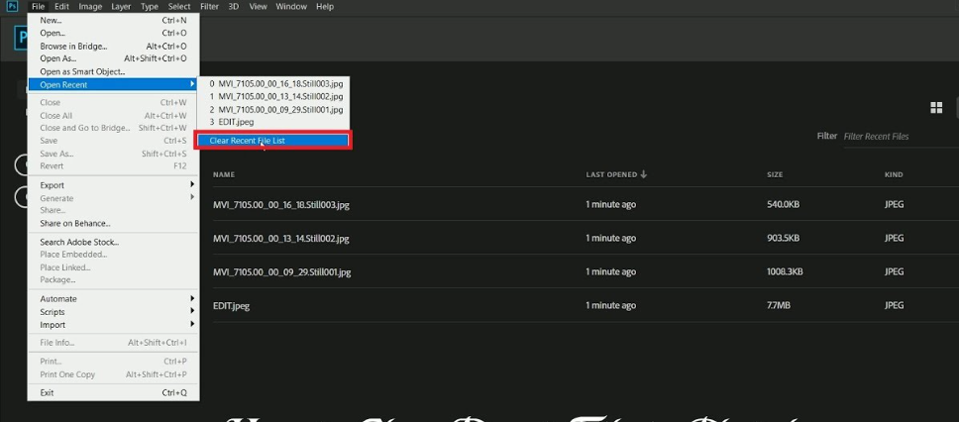Open MVI_7105.00_00_16_18.Still003.jpg from recent file table

click(281, 205)
